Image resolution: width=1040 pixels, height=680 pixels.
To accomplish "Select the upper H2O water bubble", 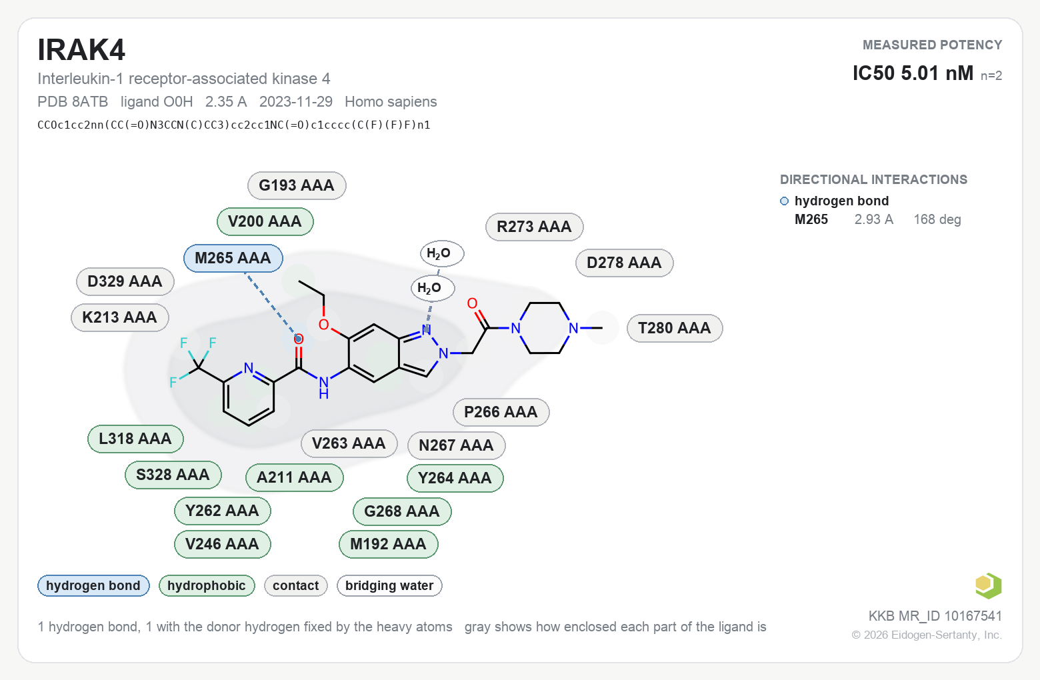I will pos(441,253).
